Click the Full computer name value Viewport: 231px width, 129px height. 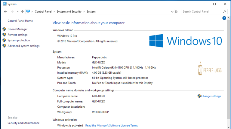(x=98, y=101)
